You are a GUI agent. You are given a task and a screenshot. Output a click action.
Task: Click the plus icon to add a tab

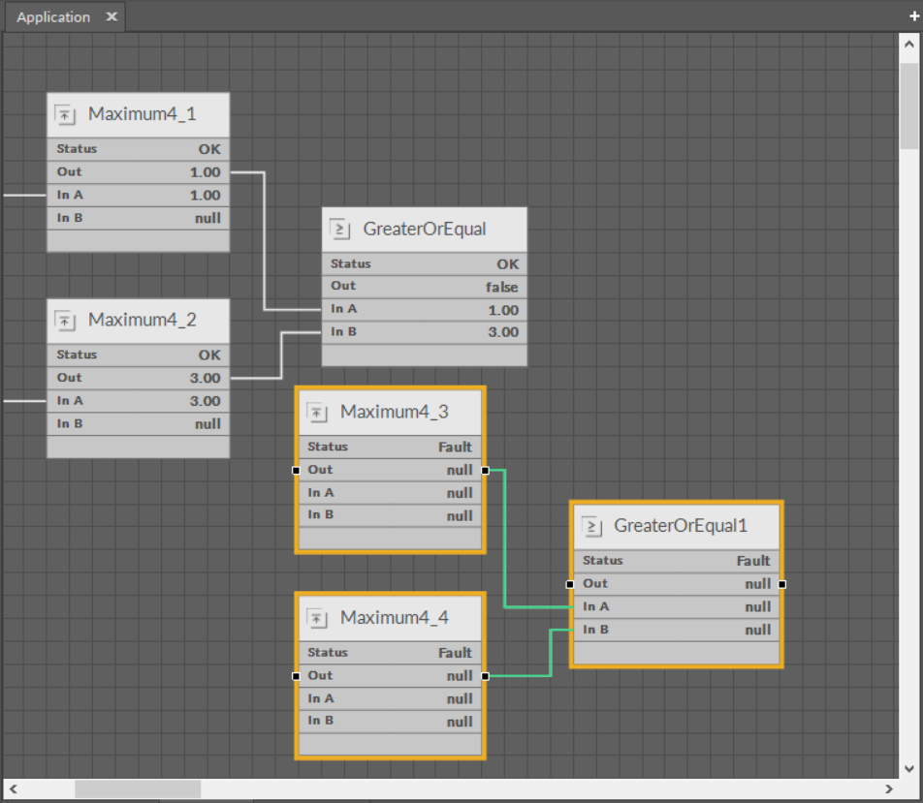coord(912,15)
